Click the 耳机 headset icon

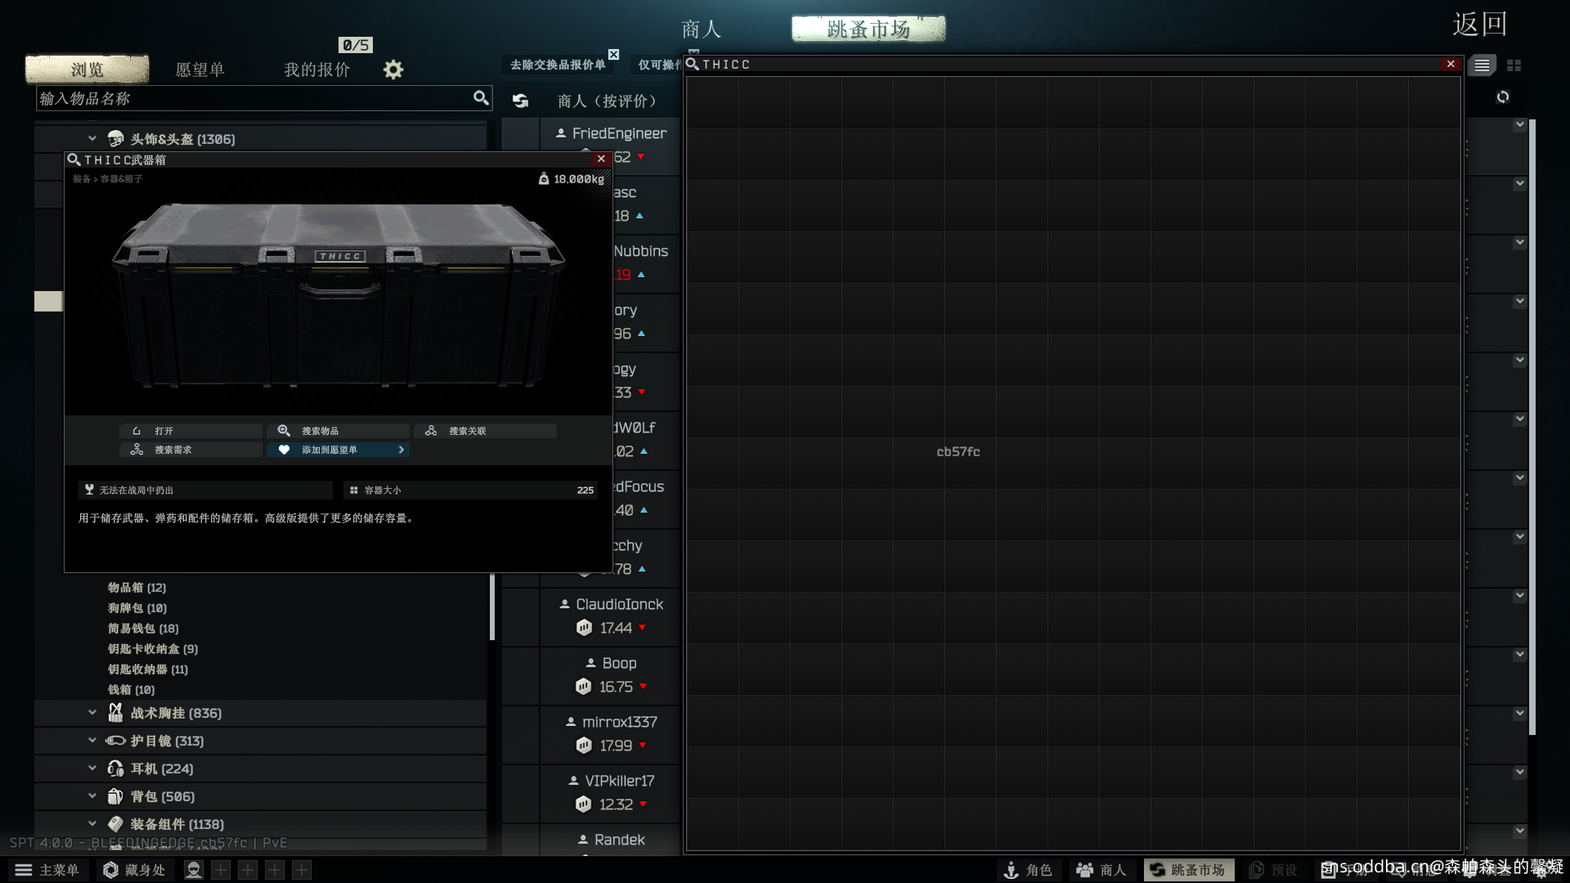115,769
